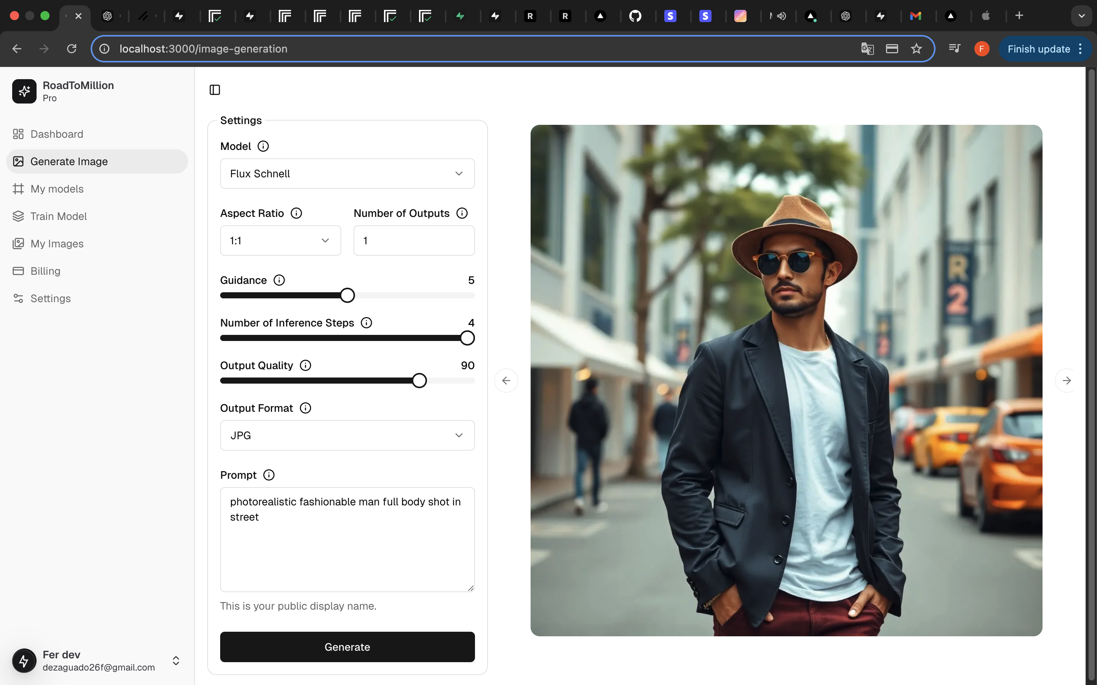
Task: Bookmark this page with star icon
Action: pyautogui.click(x=916, y=49)
